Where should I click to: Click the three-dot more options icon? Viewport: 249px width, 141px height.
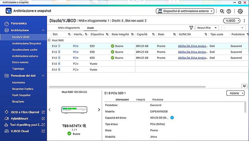[x=244, y=21]
